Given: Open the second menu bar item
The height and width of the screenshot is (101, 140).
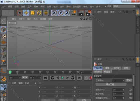Looking at the screenshot, I should [10, 7].
